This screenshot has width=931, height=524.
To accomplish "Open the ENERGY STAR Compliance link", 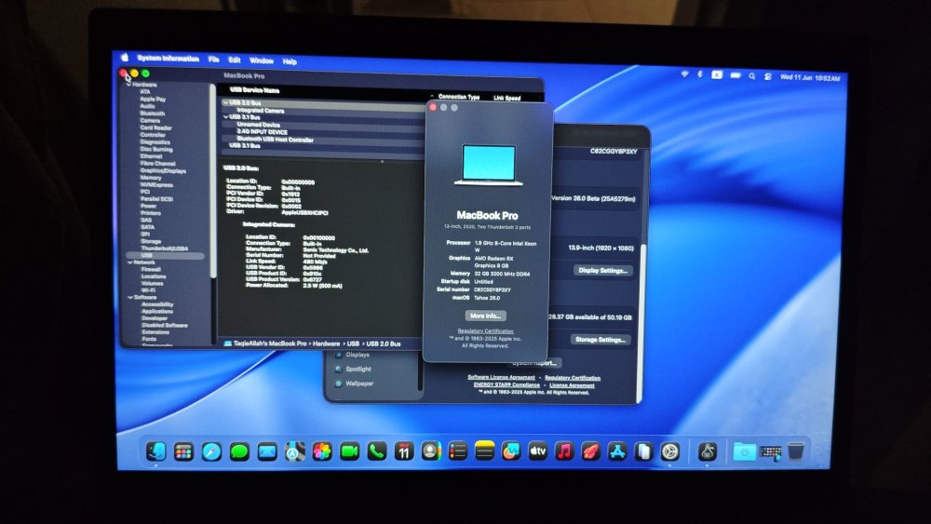I will click(x=506, y=384).
